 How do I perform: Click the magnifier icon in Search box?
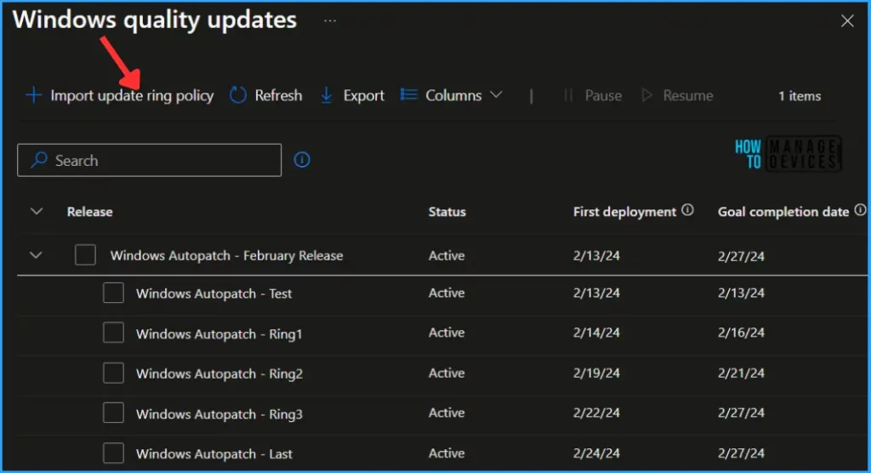[39, 160]
